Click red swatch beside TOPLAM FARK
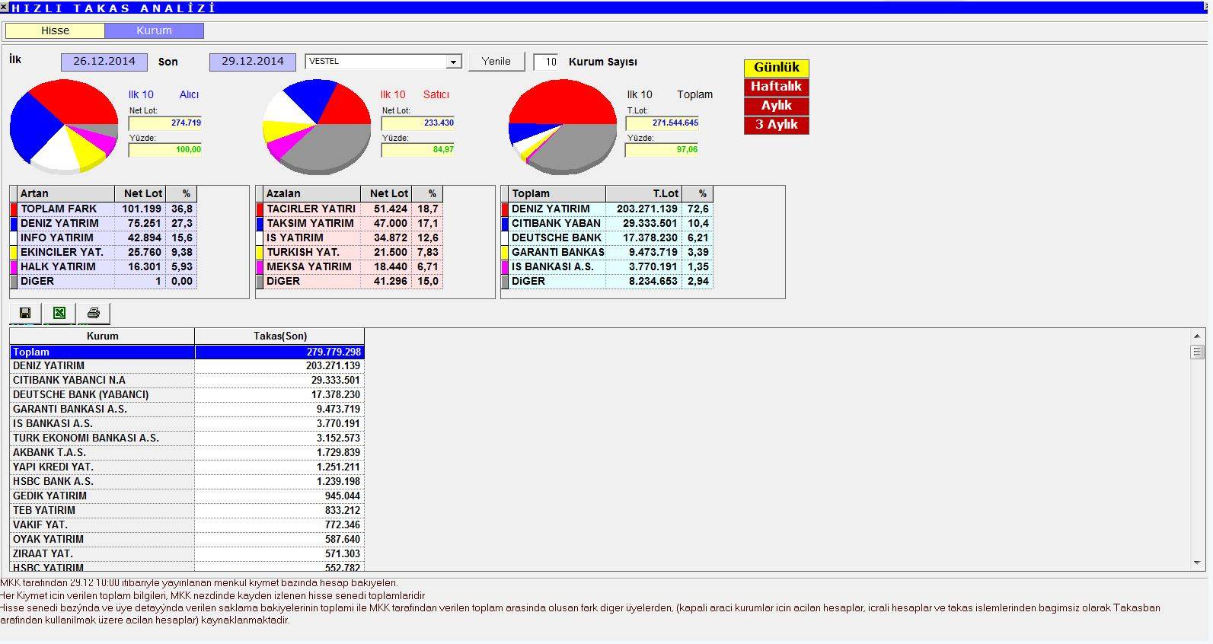This screenshot has width=1213, height=644. point(14,209)
